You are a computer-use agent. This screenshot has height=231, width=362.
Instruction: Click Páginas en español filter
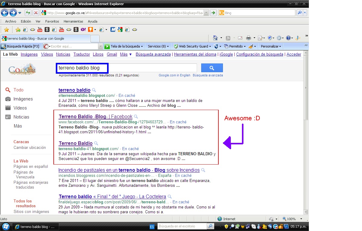tap(31, 166)
